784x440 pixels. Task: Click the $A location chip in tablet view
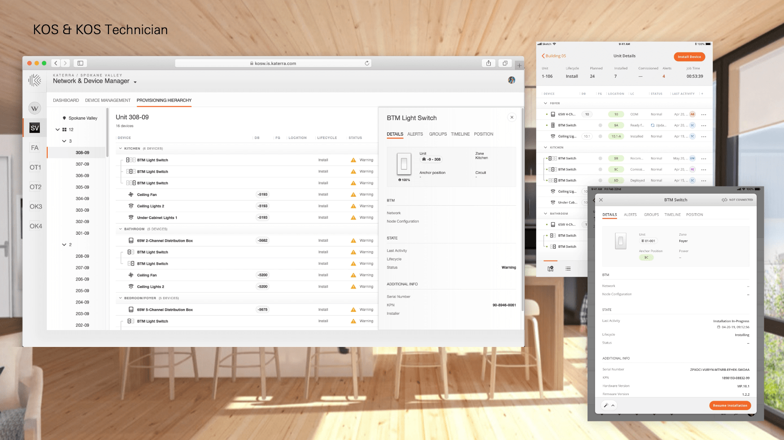coord(616,125)
